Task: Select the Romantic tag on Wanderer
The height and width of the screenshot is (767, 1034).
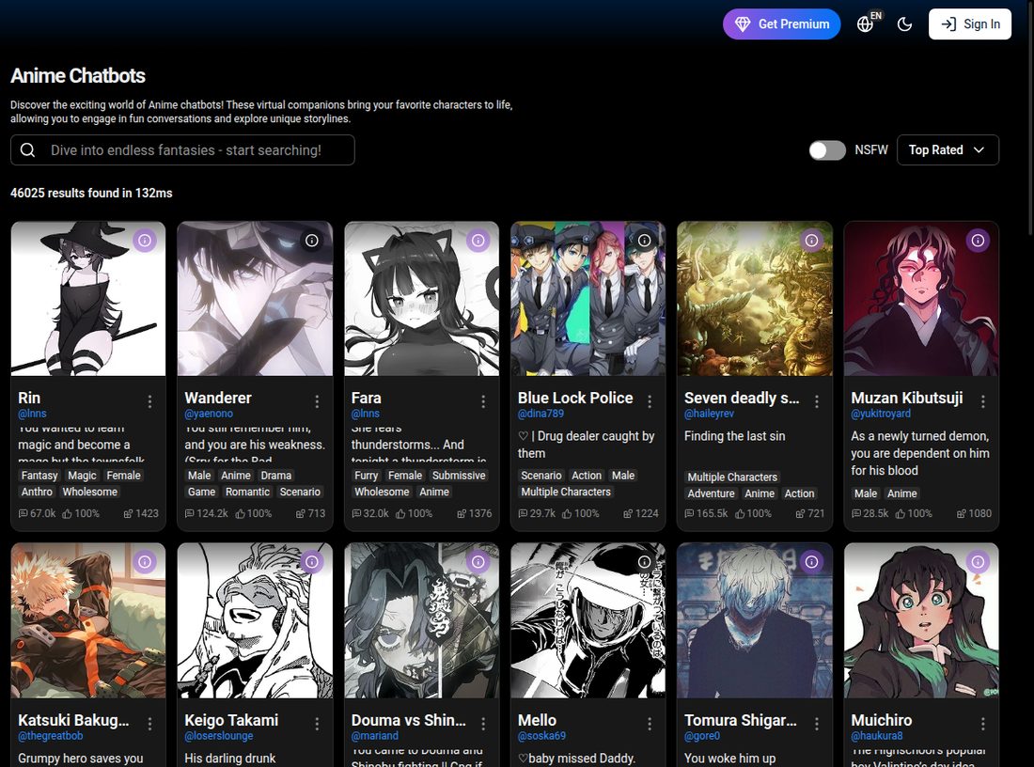Action: pyautogui.click(x=248, y=492)
